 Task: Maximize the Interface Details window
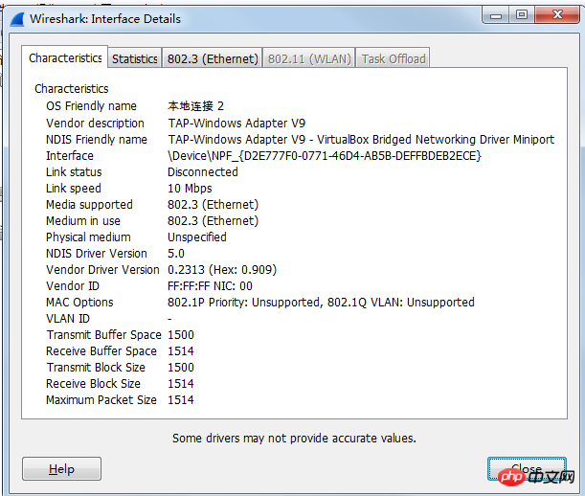[x=522, y=15]
